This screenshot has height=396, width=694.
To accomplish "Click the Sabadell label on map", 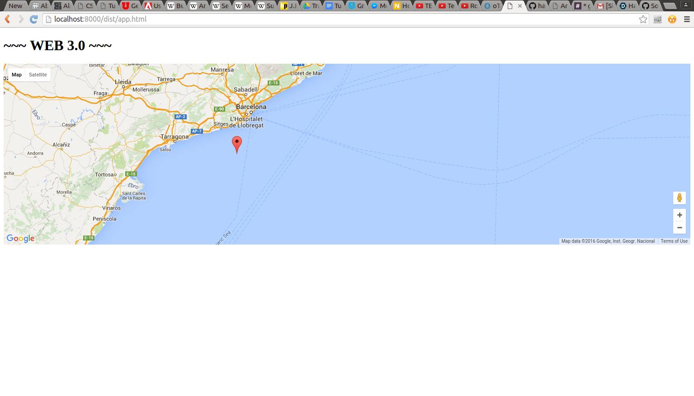I will point(245,90).
